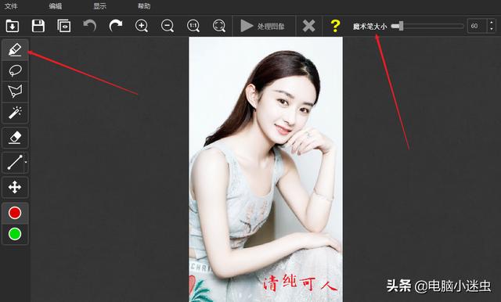Image resolution: width=501 pixels, height=302 pixels.
Task: Open the 编辑 menu
Action: click(56, 6)
